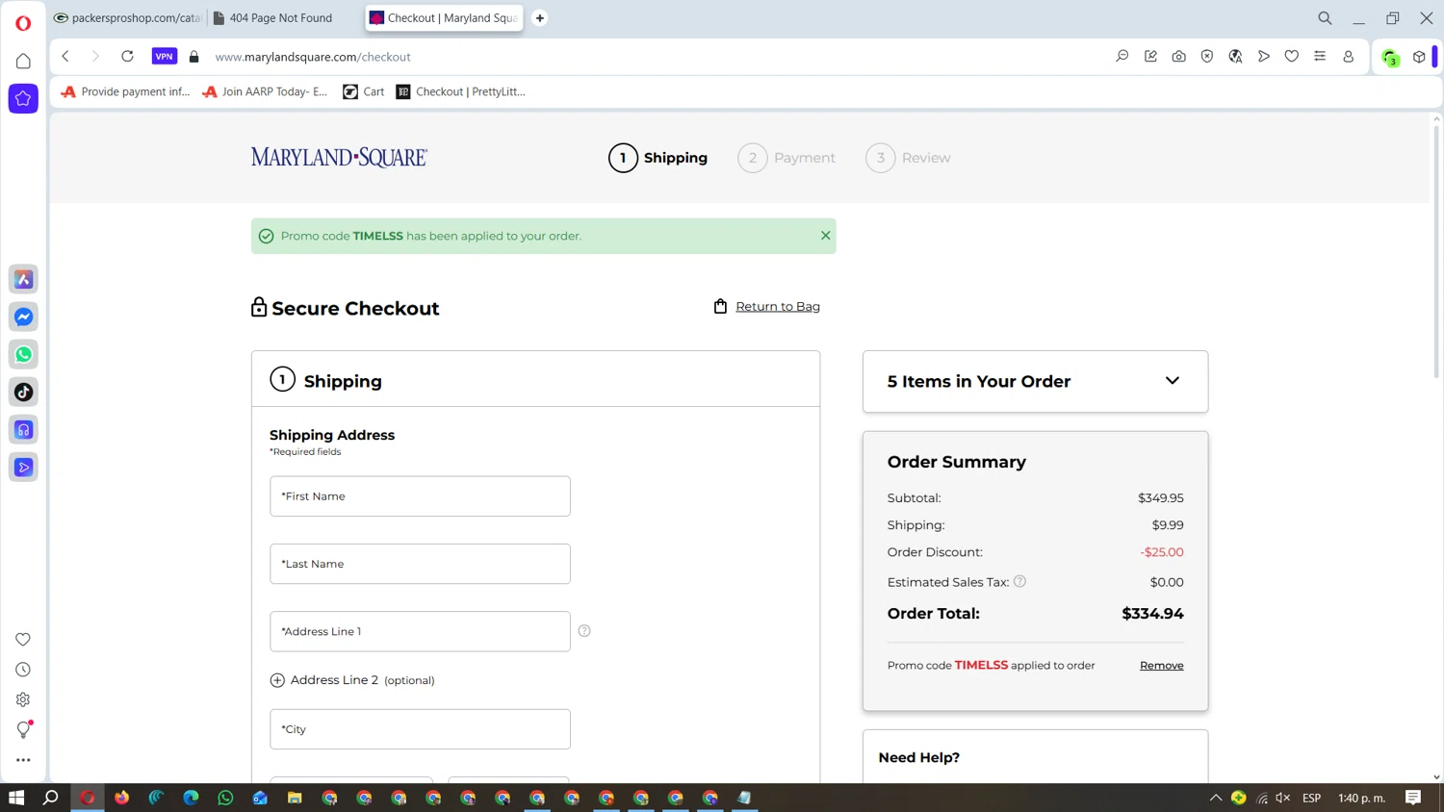Open the Windows Start menu
The height and width of the screenshot is (812, 1444).
[16, 798]
